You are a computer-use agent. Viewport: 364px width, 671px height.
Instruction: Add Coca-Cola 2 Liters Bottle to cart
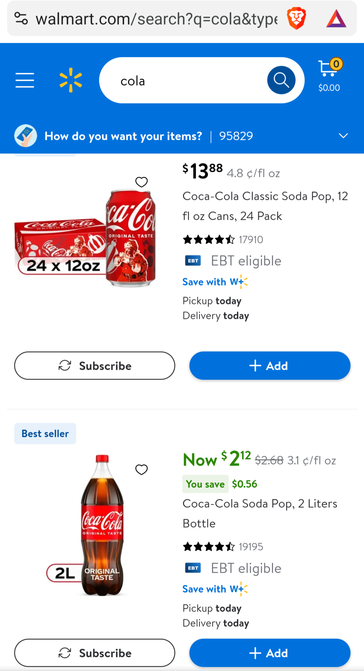point(270,653)
